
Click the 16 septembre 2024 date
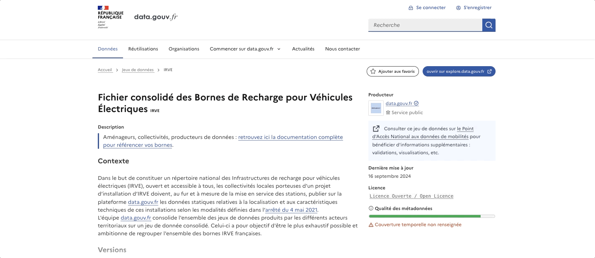389,176
